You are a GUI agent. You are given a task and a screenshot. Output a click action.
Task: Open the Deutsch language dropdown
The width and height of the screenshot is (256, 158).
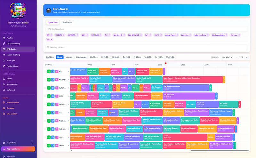[x=18, y=142]
